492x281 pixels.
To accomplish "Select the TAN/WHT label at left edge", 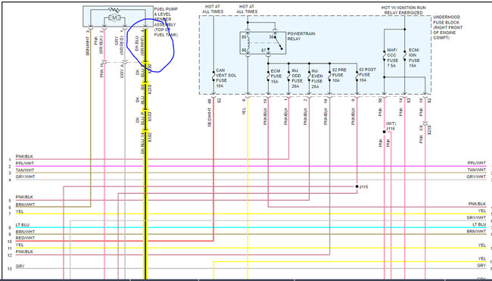I will [x=25, y=170].
